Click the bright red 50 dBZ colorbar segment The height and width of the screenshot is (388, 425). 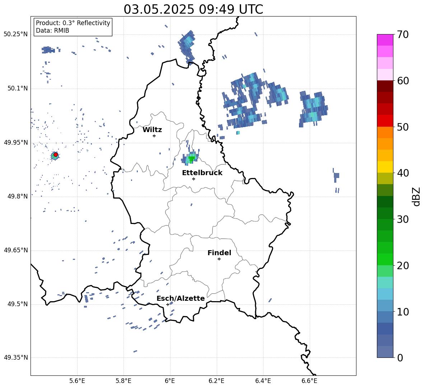pos(385,121)
